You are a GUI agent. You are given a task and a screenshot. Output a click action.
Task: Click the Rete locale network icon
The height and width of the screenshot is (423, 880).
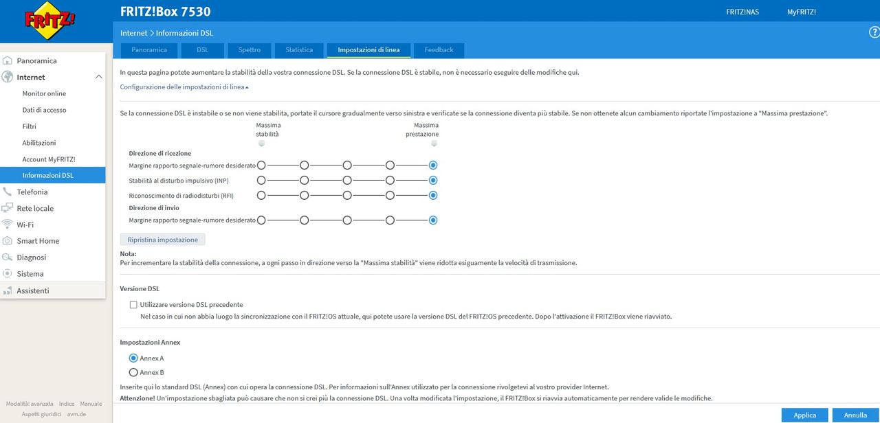pos(8,208)
